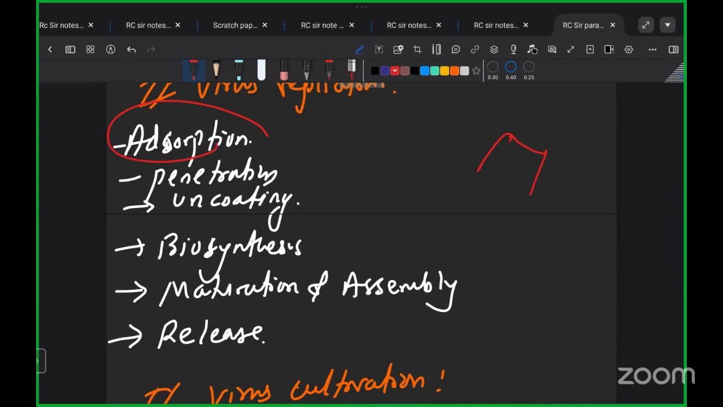Pick the light blue color swatch
The height and width of the screenshot is (407, 723).
click(425, 71)
